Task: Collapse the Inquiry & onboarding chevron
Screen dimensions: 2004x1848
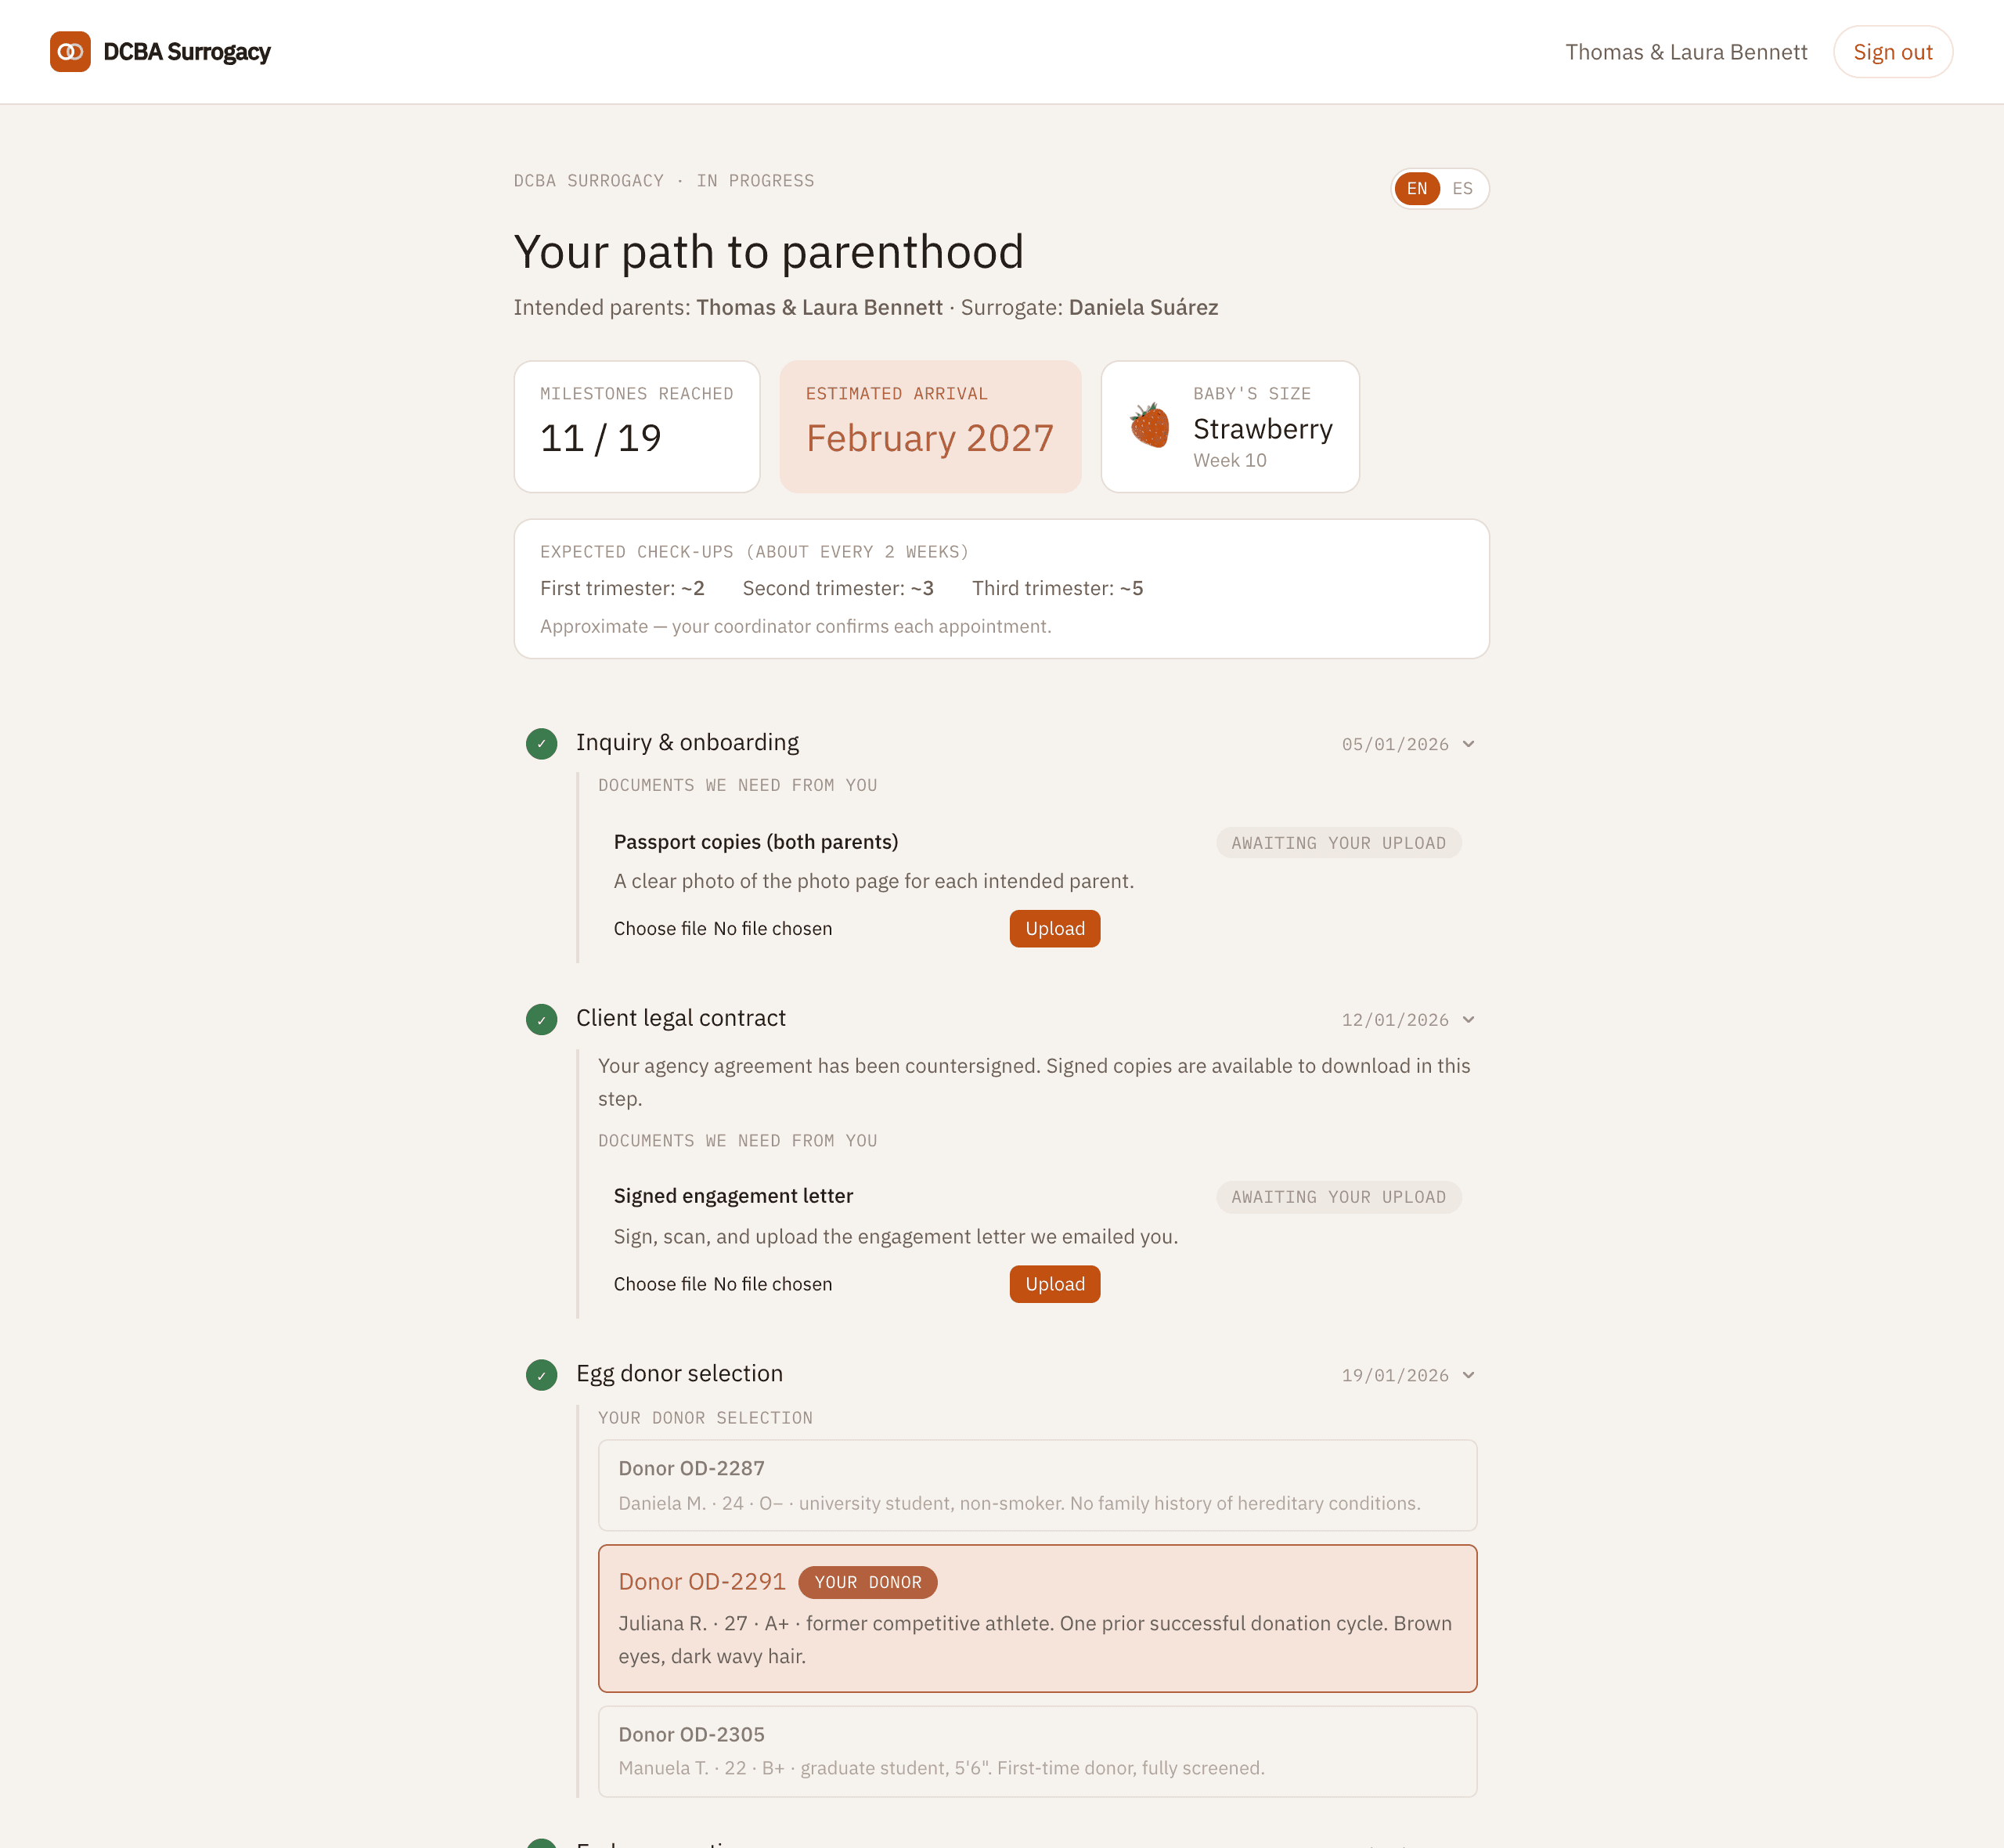Action: tap(1469, 744)
